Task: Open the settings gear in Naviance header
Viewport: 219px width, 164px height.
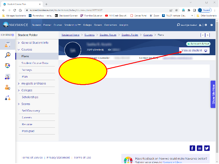Action: [206, 25]
